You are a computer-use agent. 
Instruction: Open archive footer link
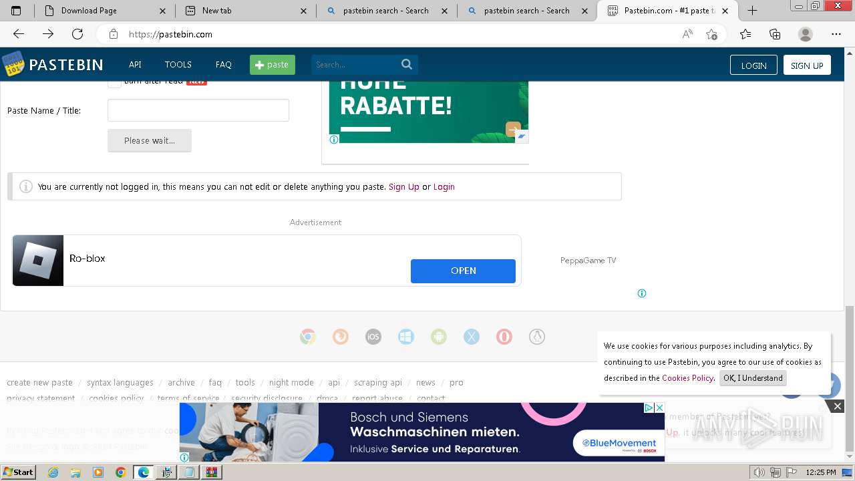point(181,383)
